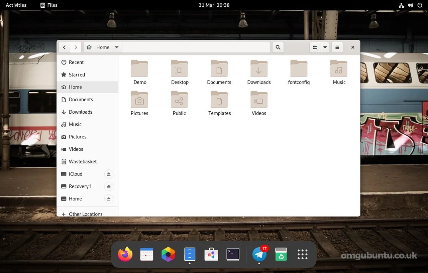Open the hamburger menu in Files

(x=337, y=47)
